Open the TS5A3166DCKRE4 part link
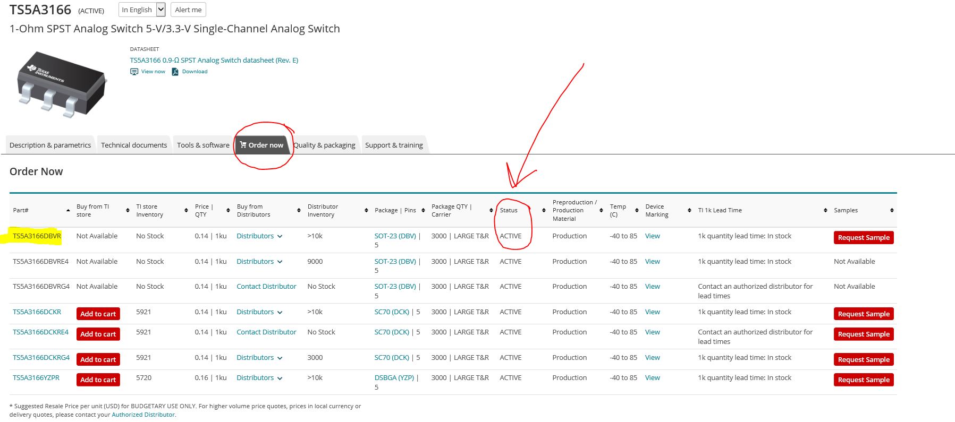 [x=40, y=332]
